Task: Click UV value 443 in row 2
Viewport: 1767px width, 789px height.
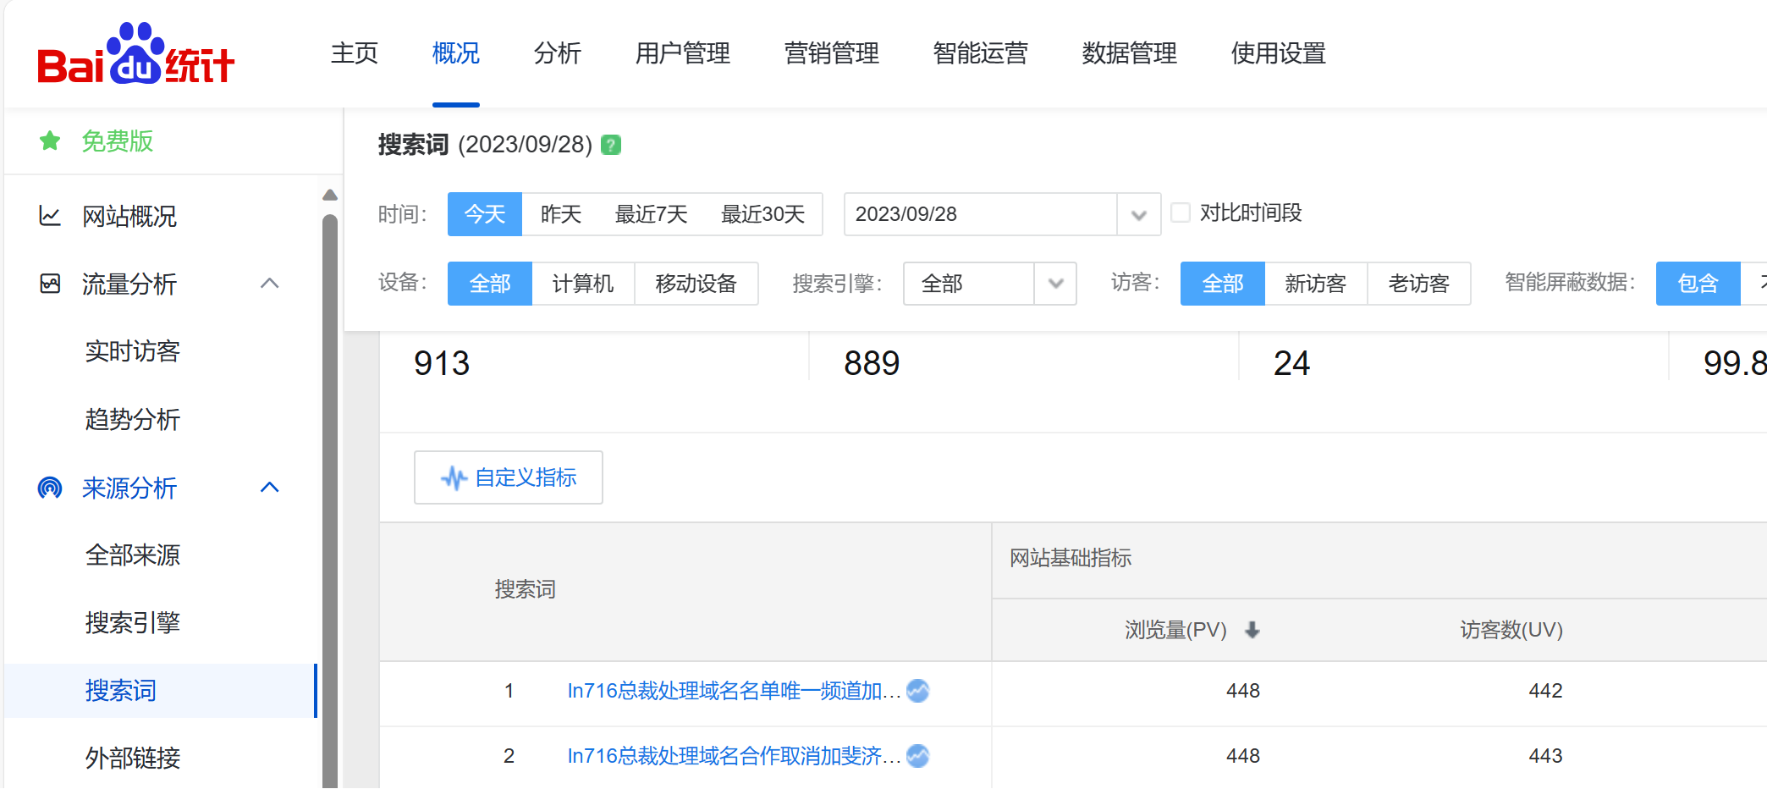Action: 1545,756
